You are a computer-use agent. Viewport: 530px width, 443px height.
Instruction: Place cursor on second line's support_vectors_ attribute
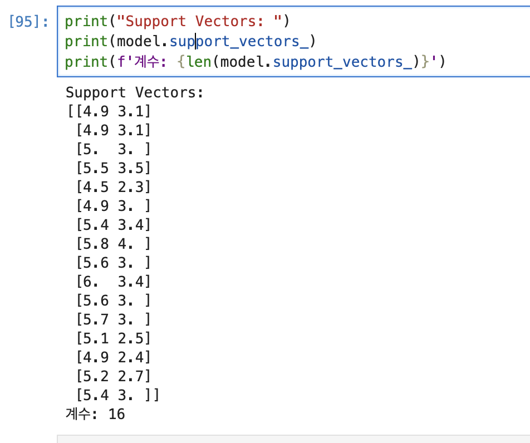click(x=239, y=42)
